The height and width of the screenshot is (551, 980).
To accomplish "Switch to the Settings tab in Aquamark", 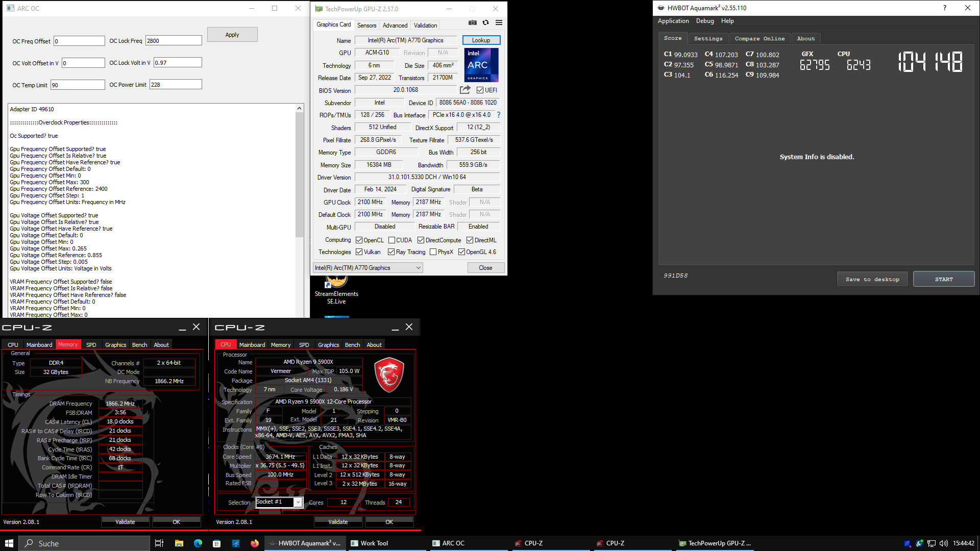I will (x=708, y=38).
